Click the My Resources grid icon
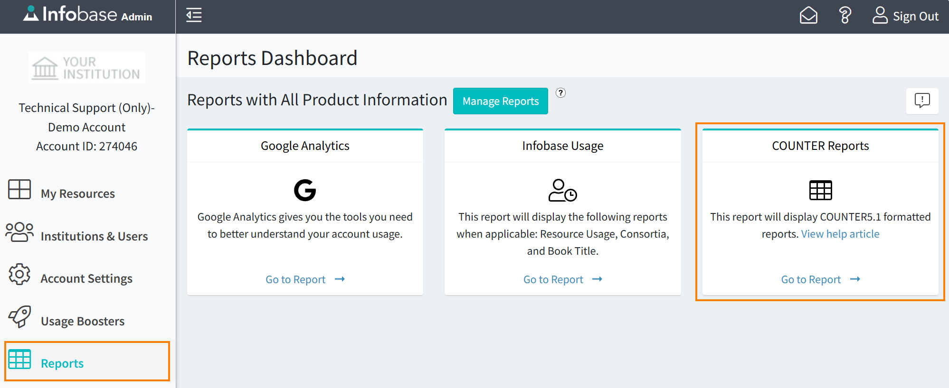 pos(19,189)
